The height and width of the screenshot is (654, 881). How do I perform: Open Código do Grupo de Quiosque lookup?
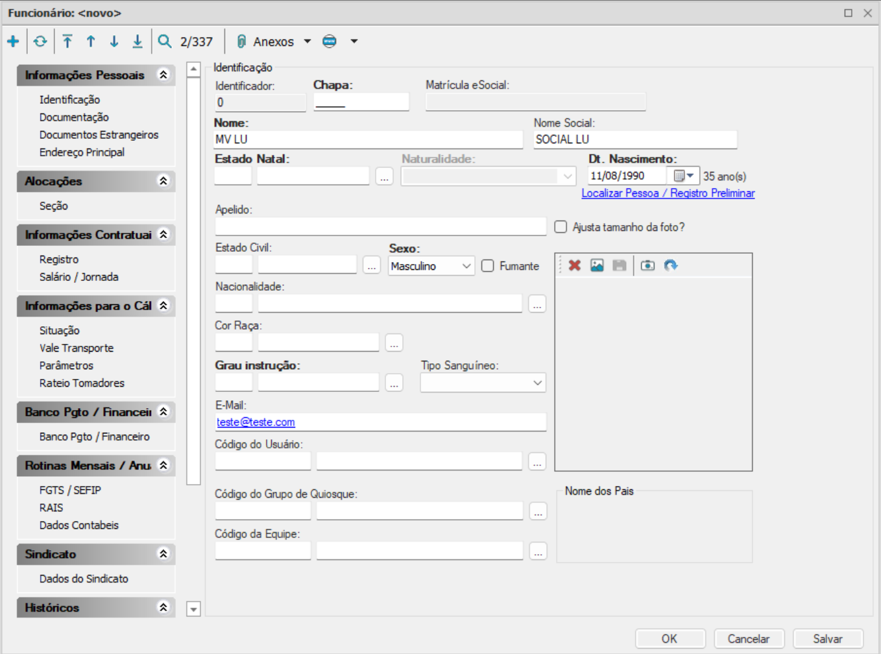(x=538, y=511)
